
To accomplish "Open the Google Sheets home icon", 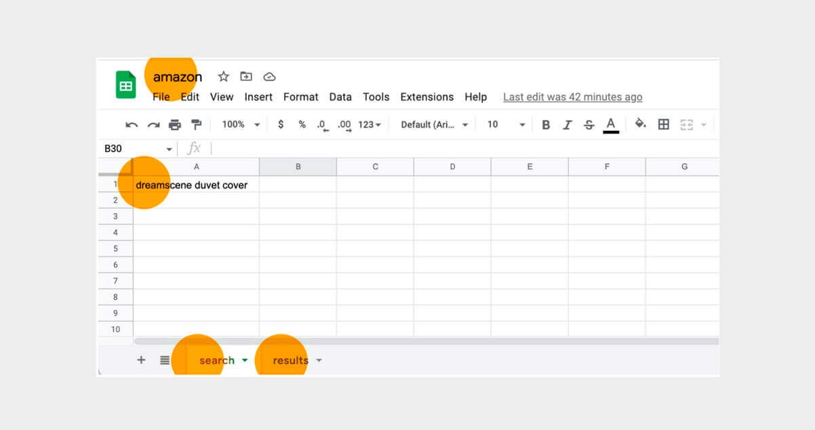I will (126, 85).
